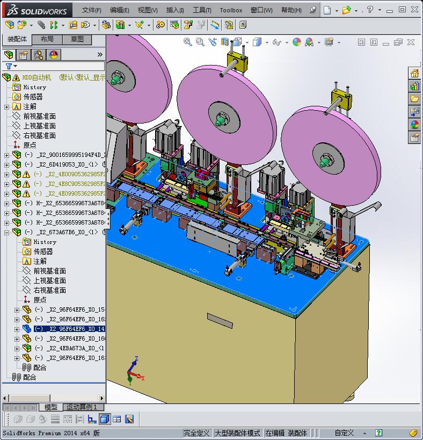423x440 pixels.
Task: Click the feature tree filter input field
Action: click(x=61, y=66)
